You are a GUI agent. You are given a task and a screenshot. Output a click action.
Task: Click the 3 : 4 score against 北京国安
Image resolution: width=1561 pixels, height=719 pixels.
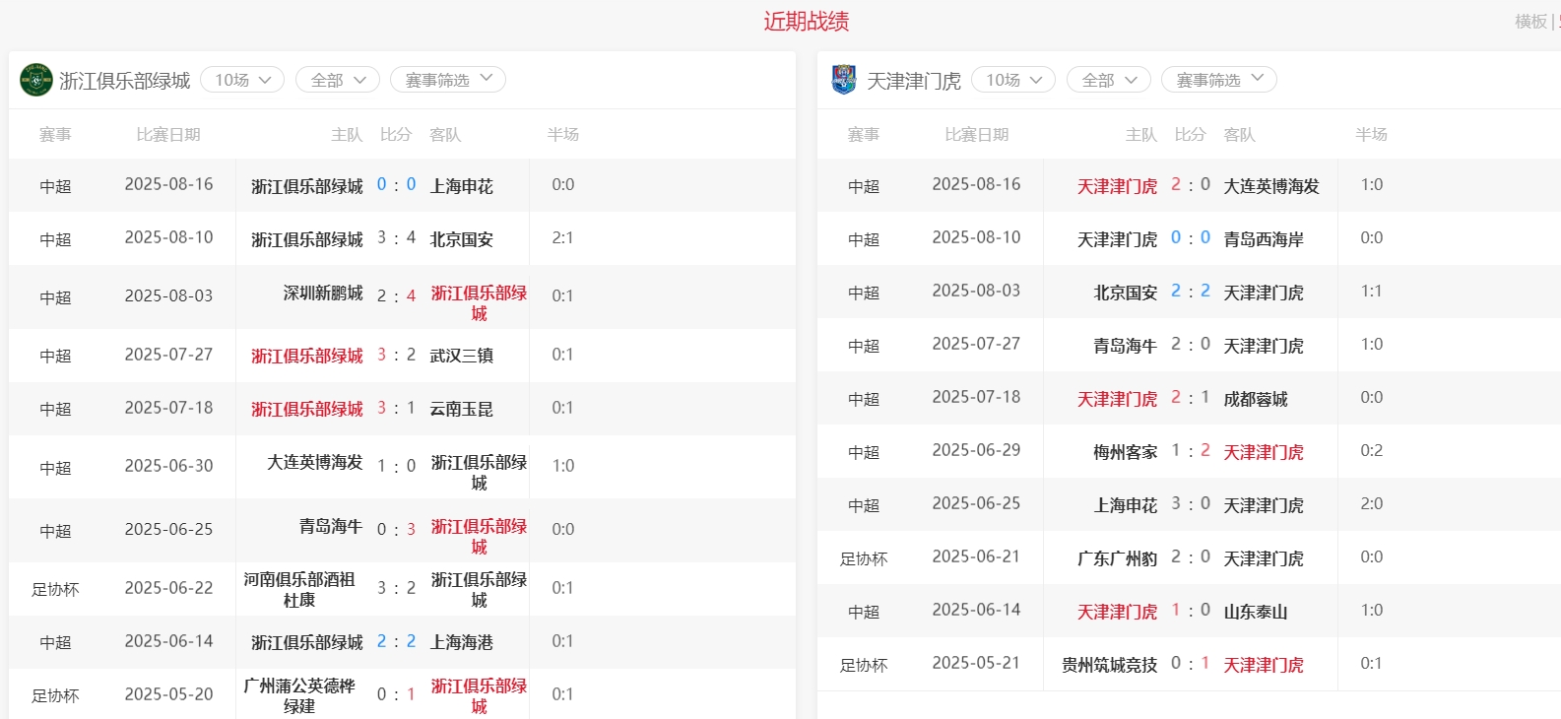point(396,238)
